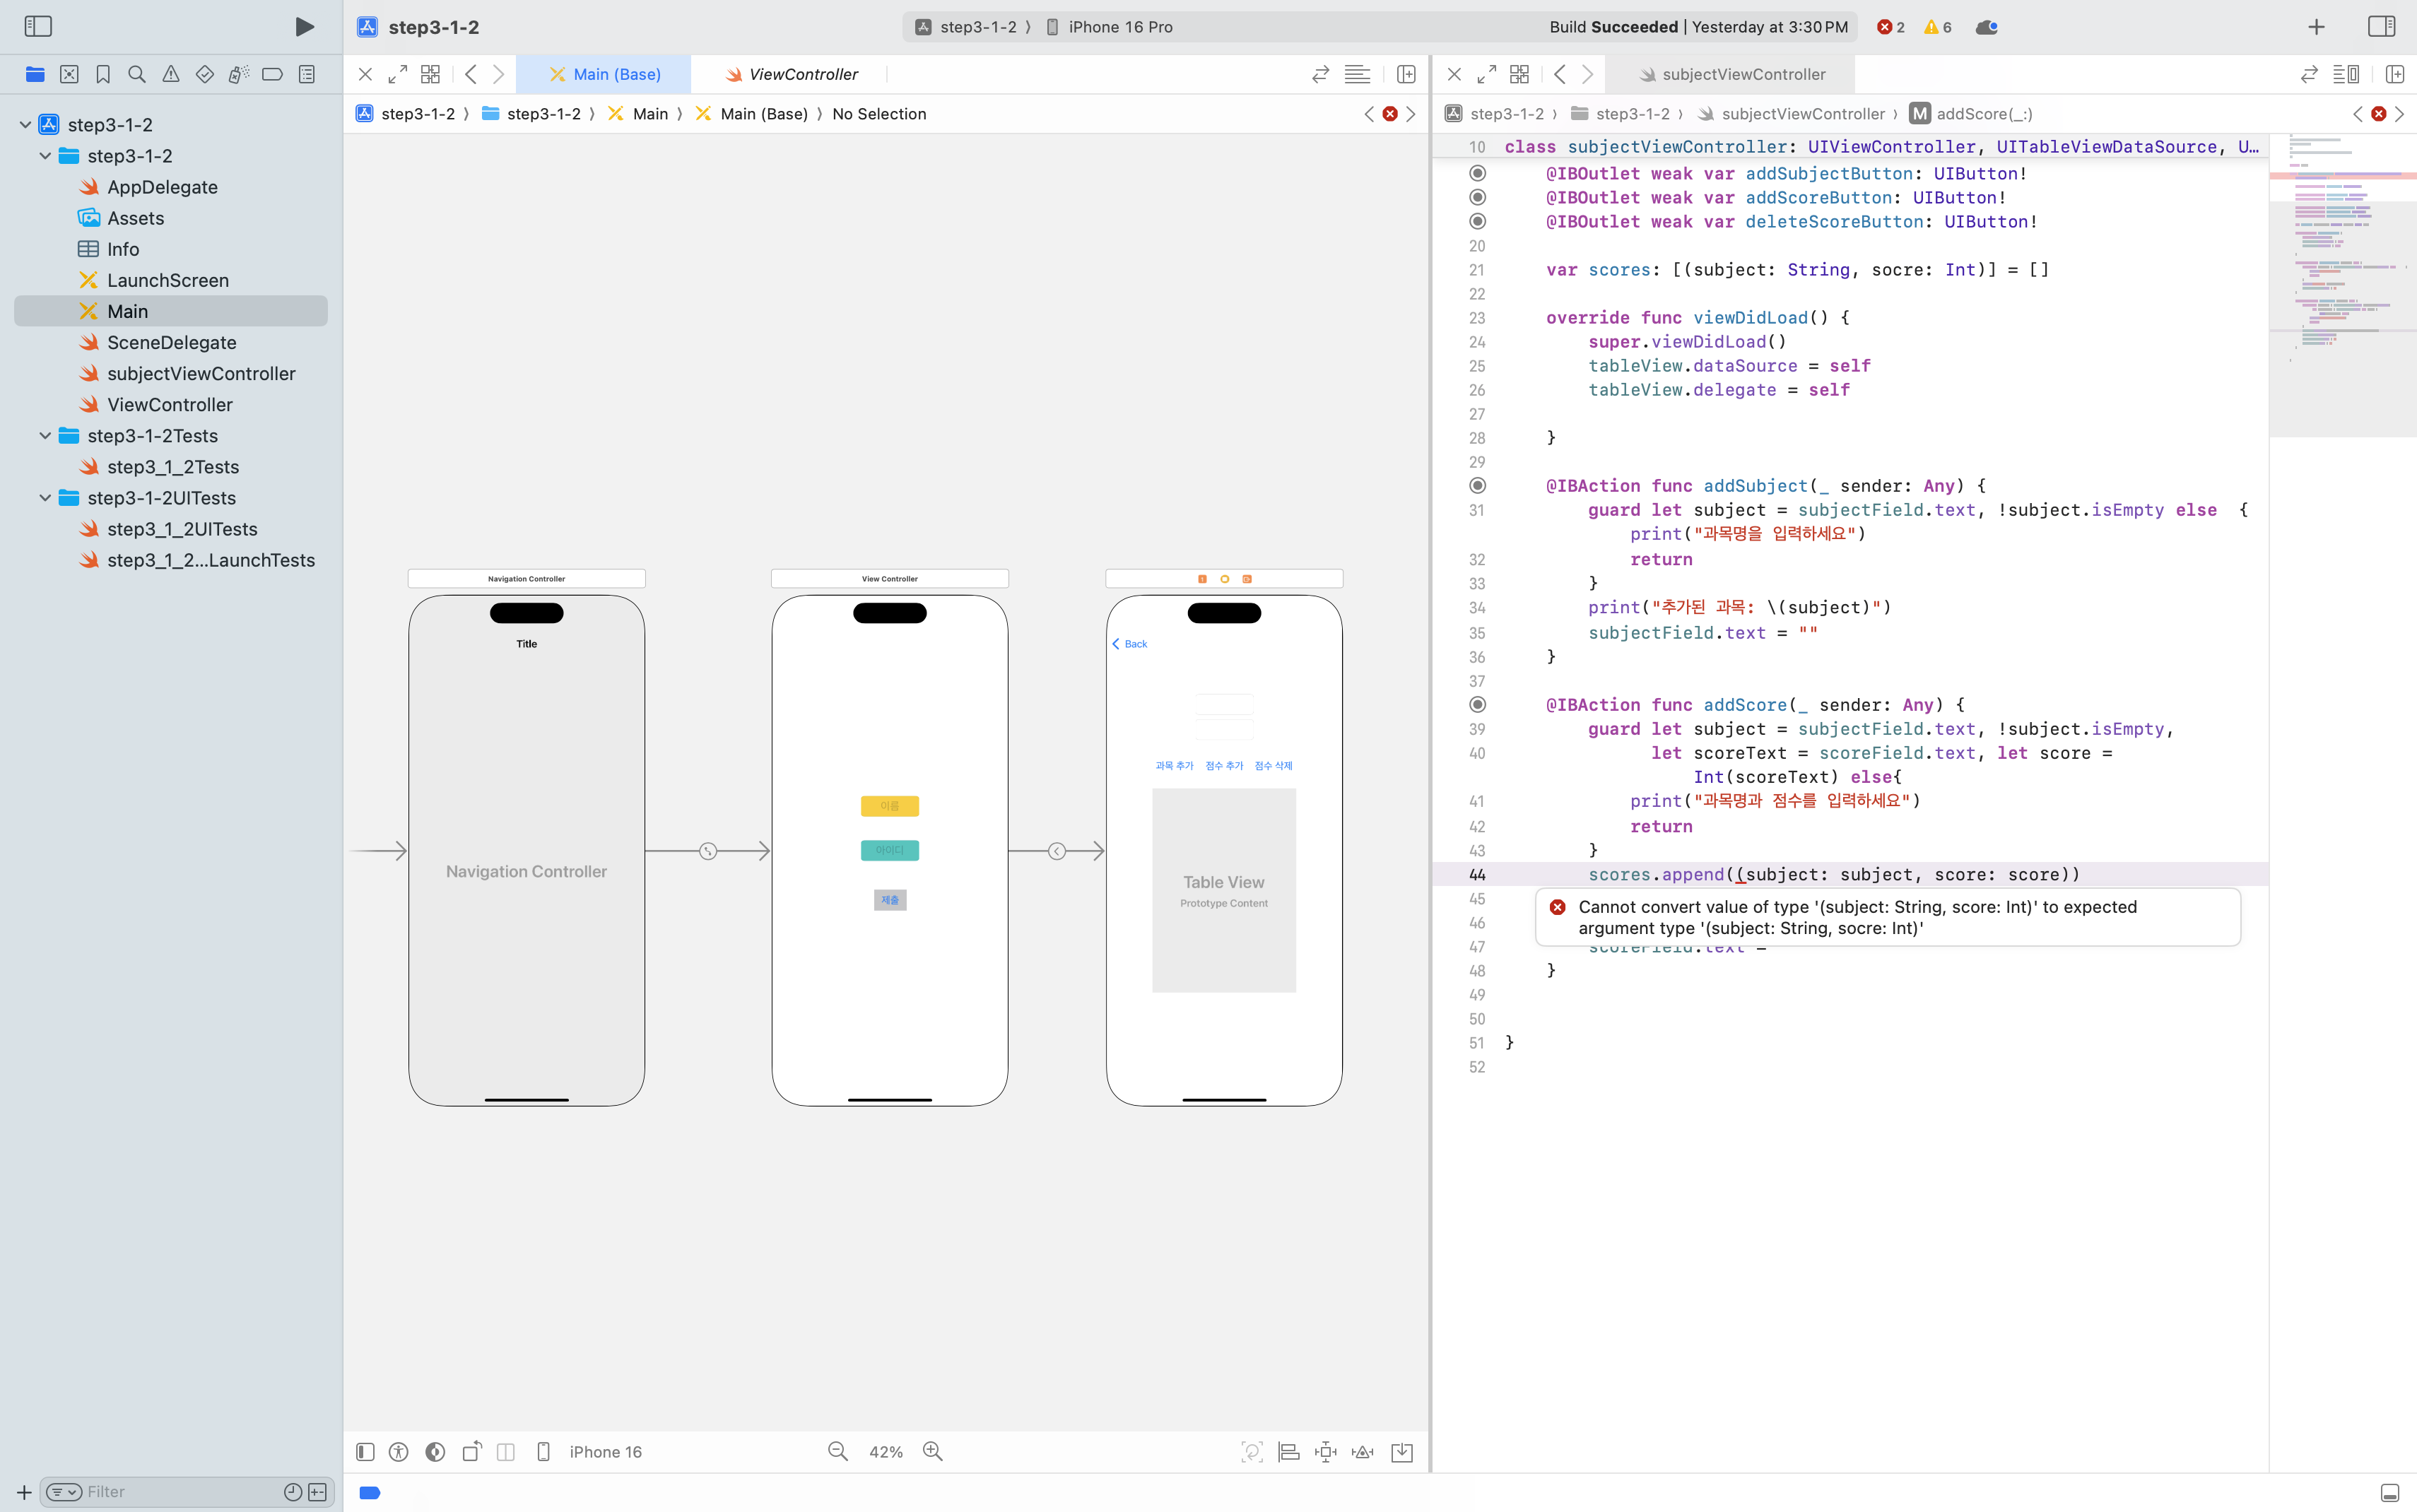Viewport: 2417px width, 1512px height.
Task: Open the project navigator folder icon
Action: (x=35, y=74)
